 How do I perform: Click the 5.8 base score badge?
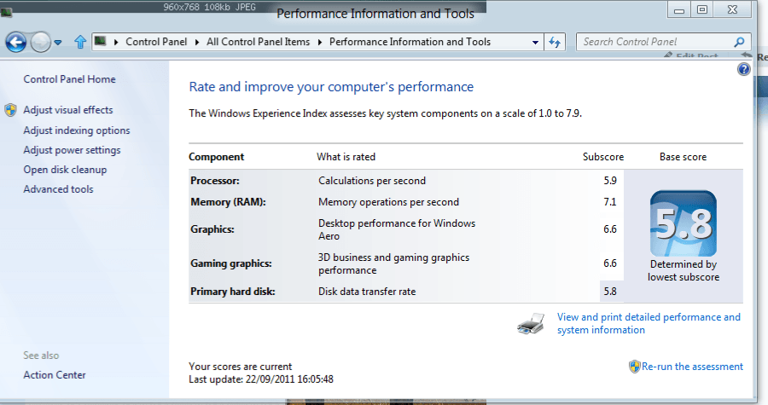point(683,224)
